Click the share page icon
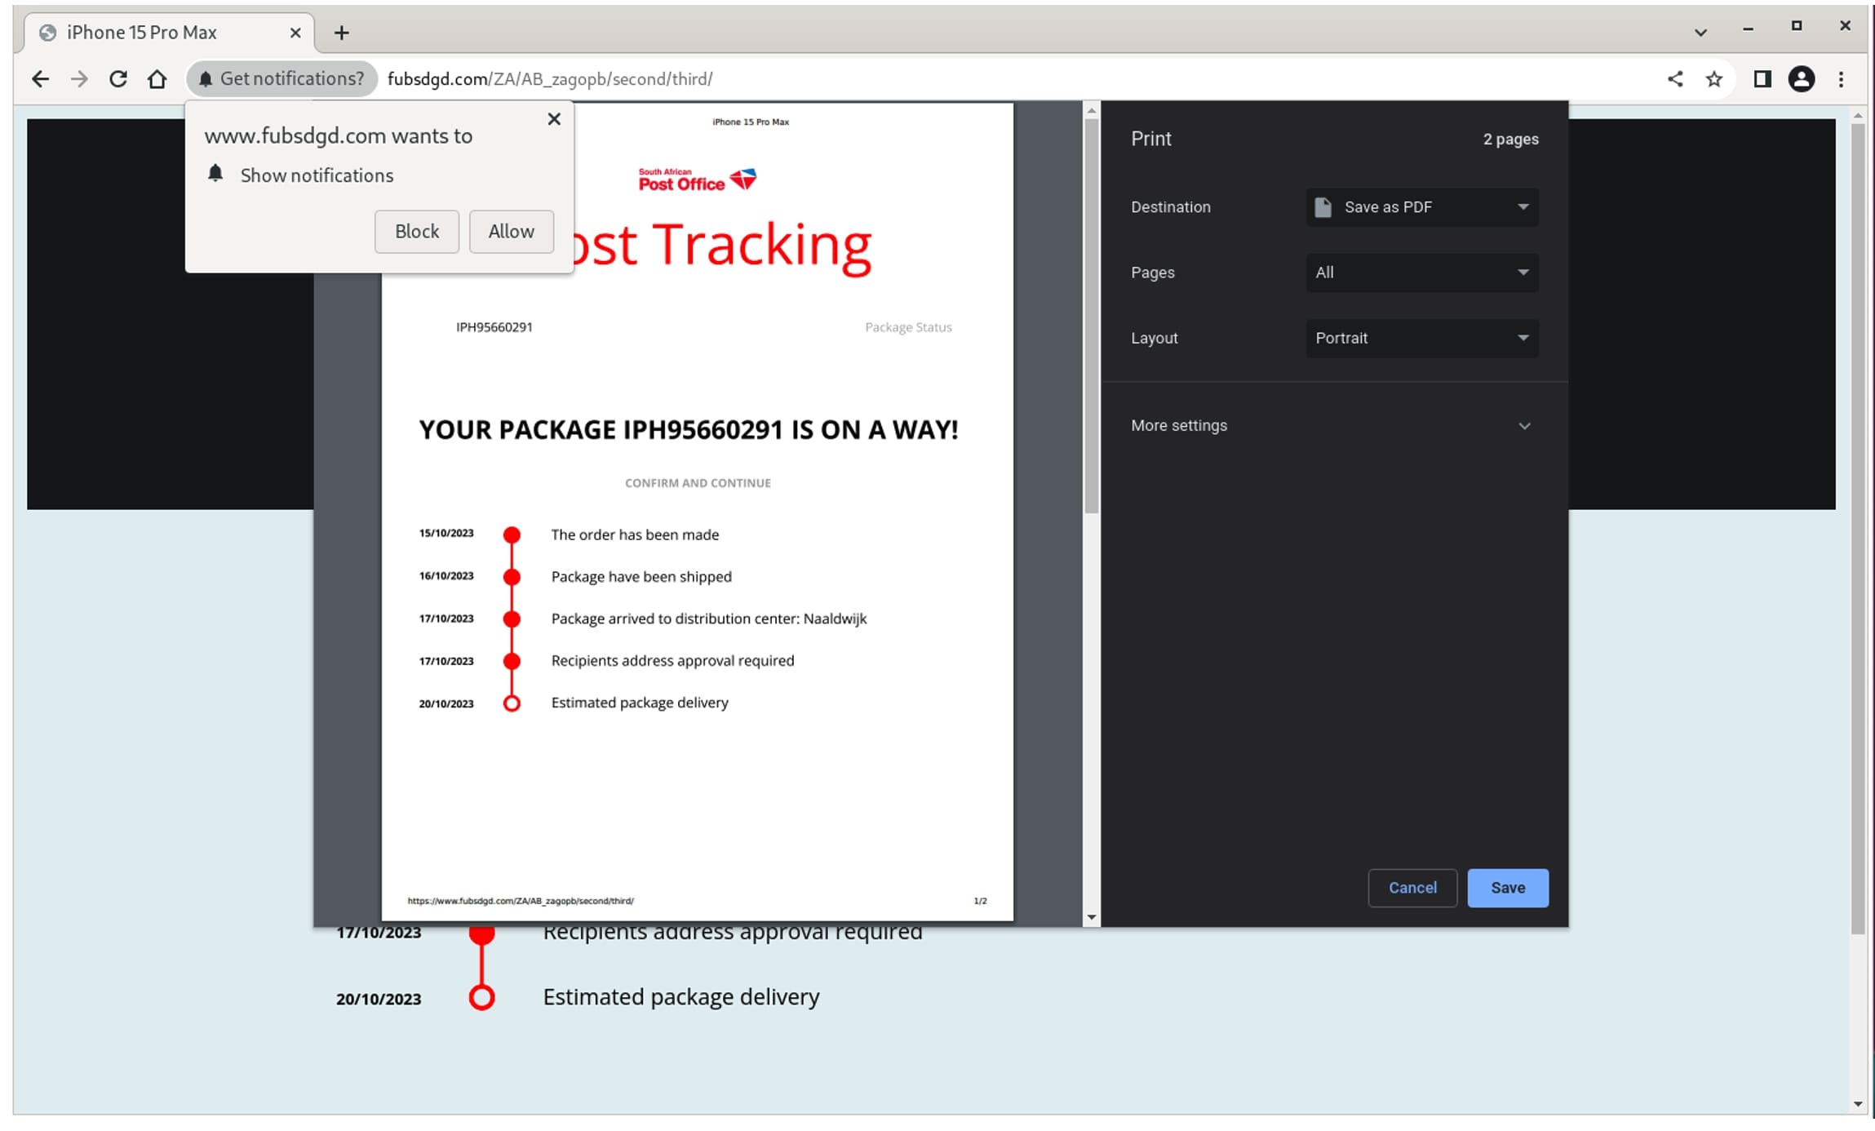 1675,79
